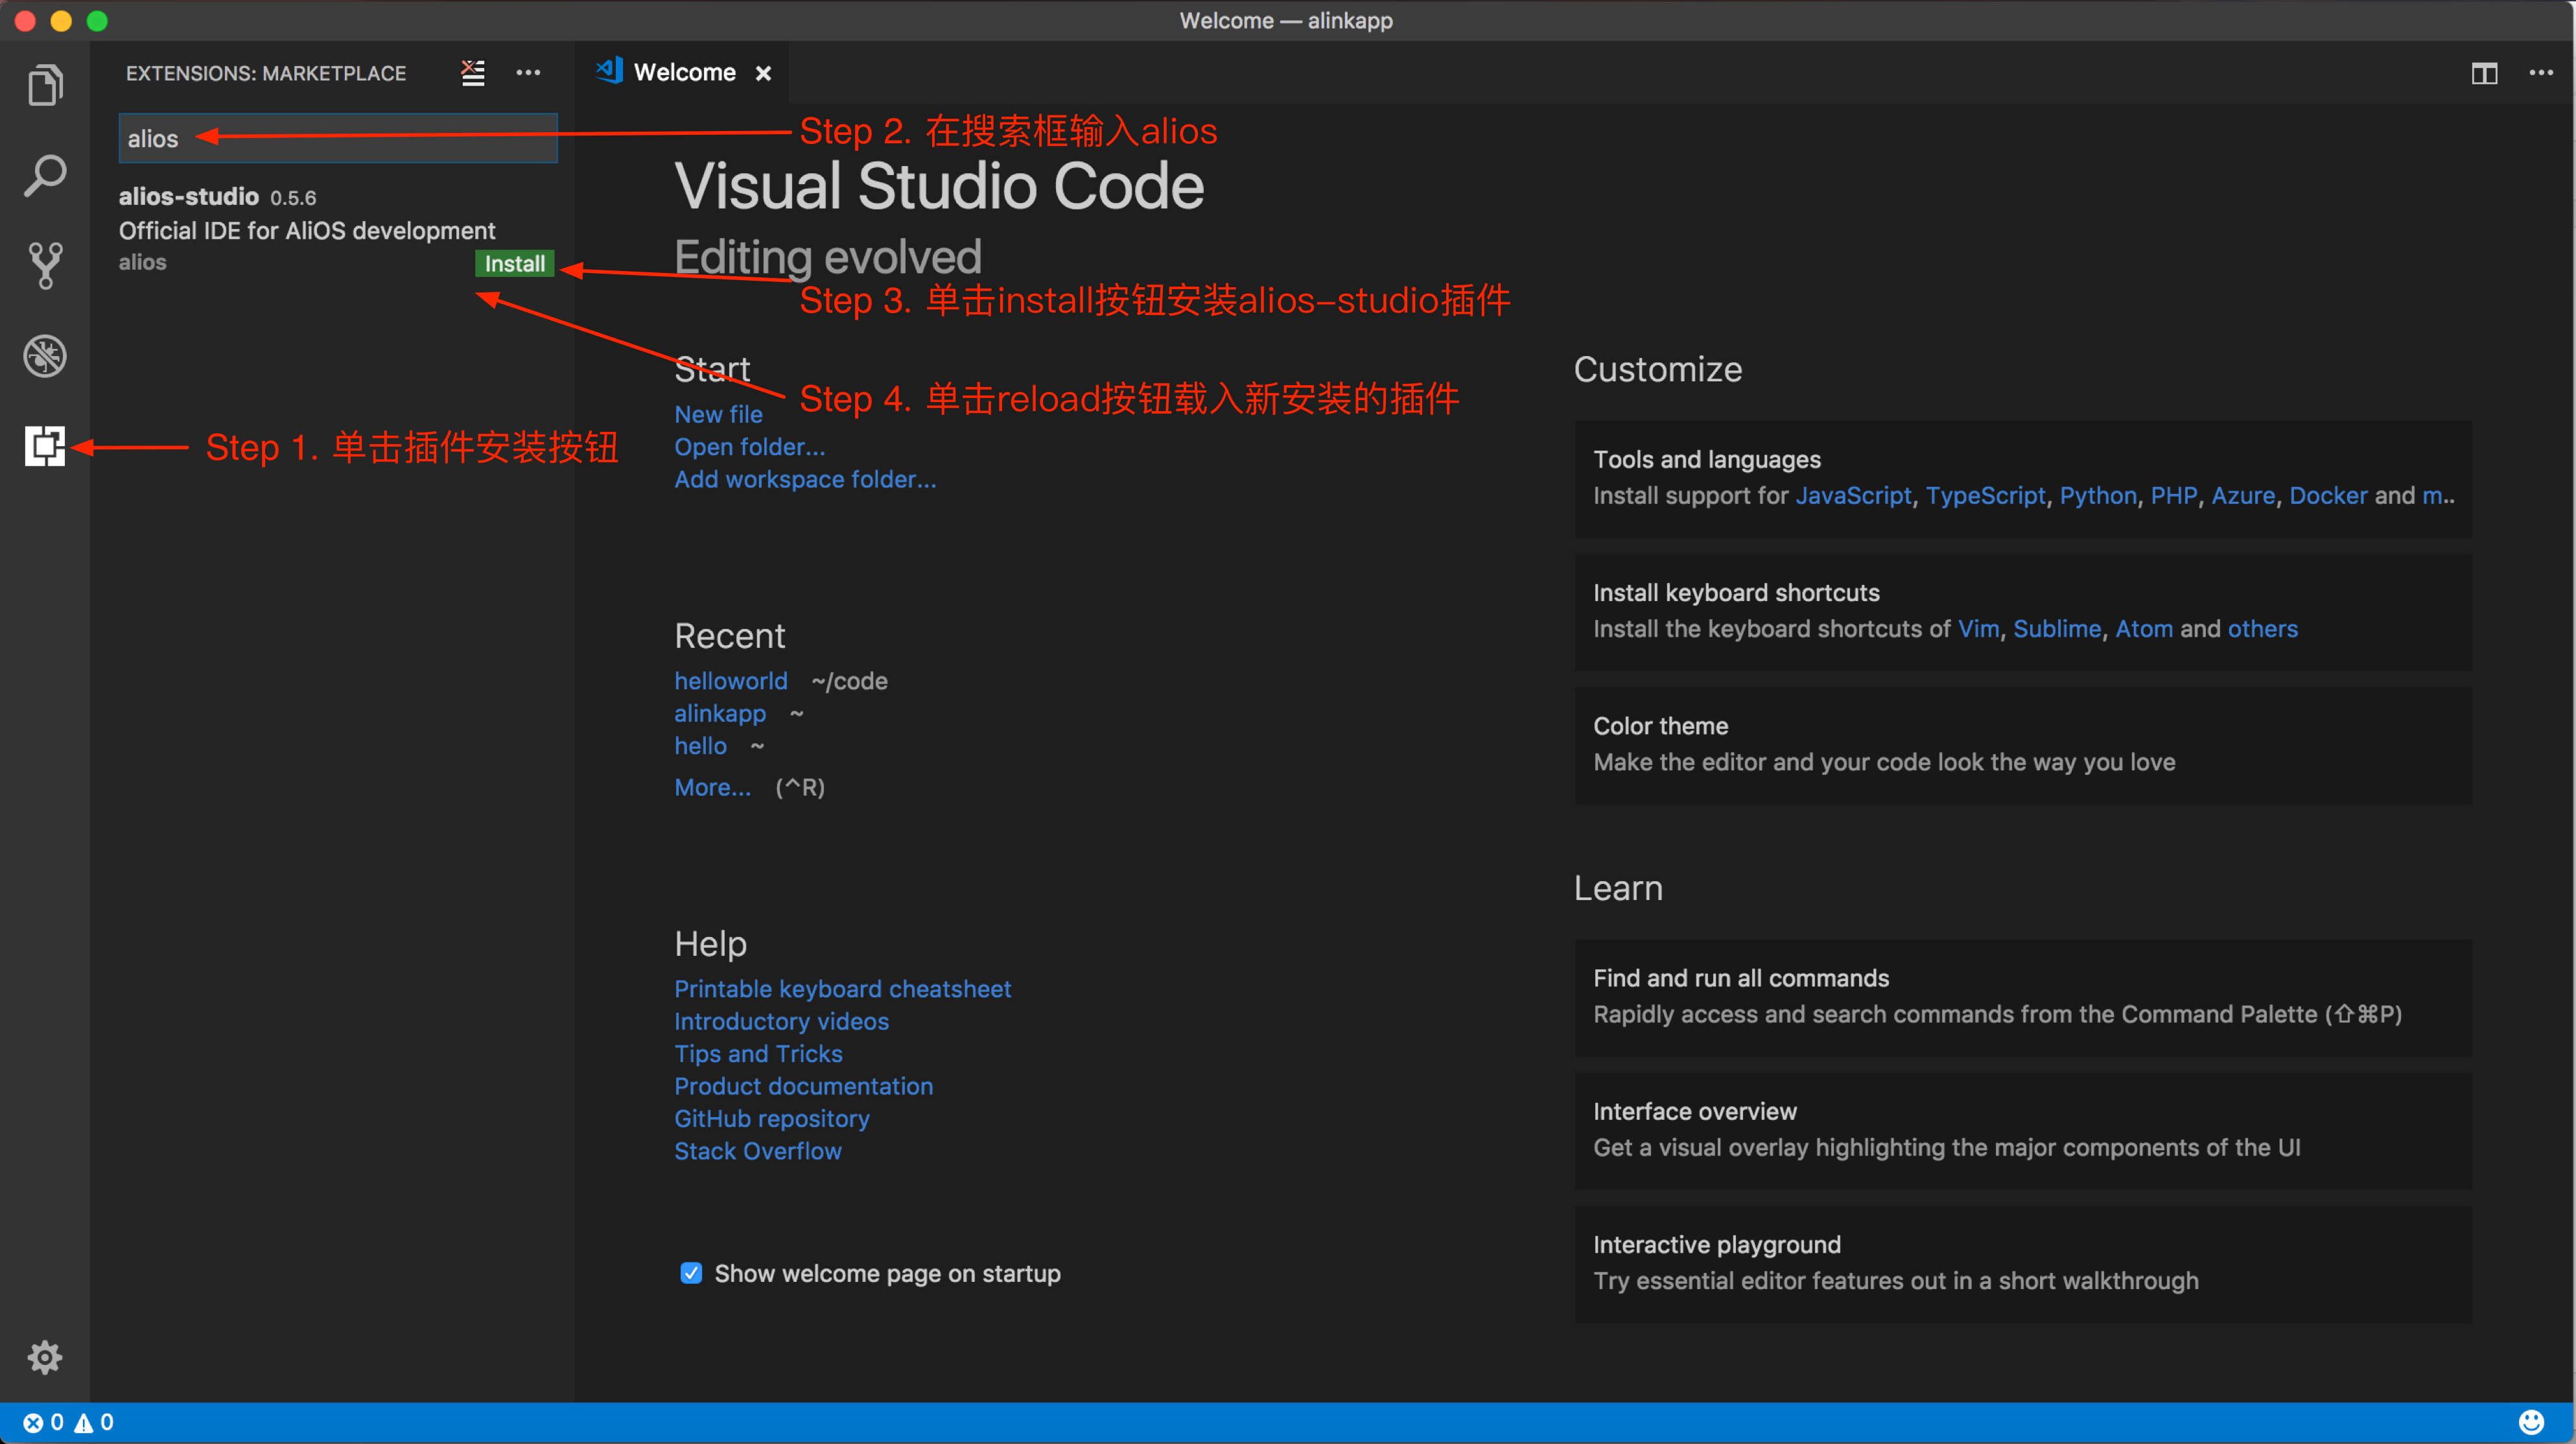Select the alios-studio extension entry
The width and height of the screenshot is (2576, 1444).
click(300, 229)
